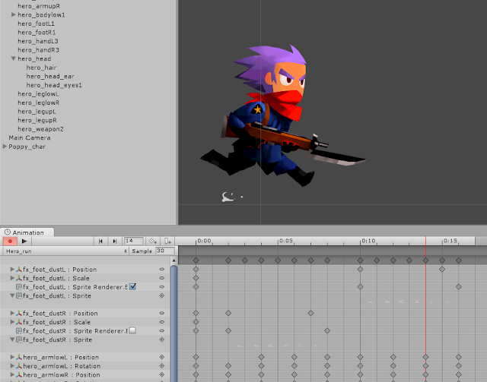The width and height of the screenshot is (487, 382).
Task: Click curve options icon for fx_foot_dustL Position
Action: pyautogui.click(x=162, y=269)
